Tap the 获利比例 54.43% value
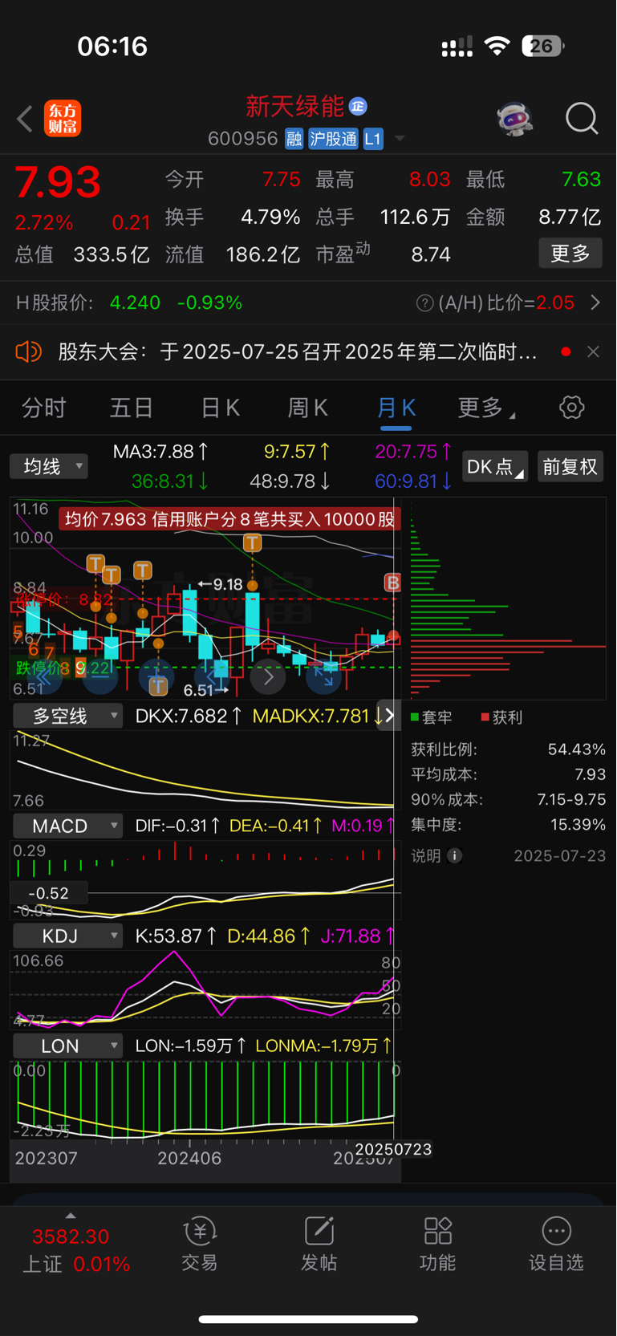 tap(577, 749)
